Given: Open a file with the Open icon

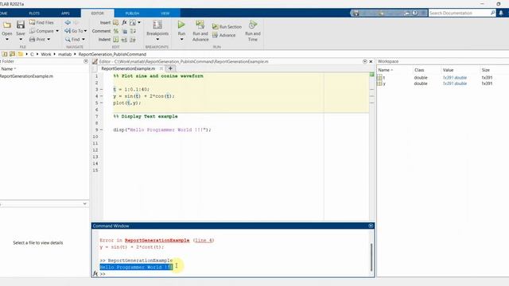Looking at the screenshot, I should (x=7, y=25).
